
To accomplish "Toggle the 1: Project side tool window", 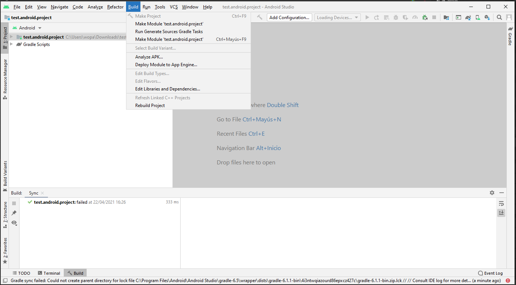I will pos(5,38).
